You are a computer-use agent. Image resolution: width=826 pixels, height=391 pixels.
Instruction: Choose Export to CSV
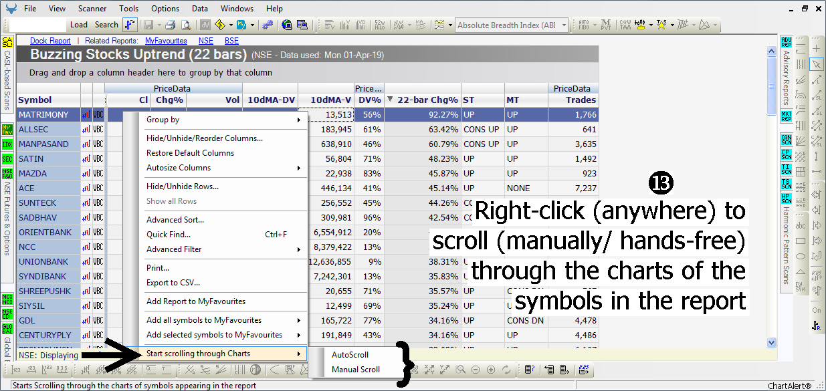[x=224, y=283]
